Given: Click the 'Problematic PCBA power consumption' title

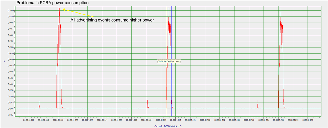Looking at the screenshot, I should (x=53, y=3).
